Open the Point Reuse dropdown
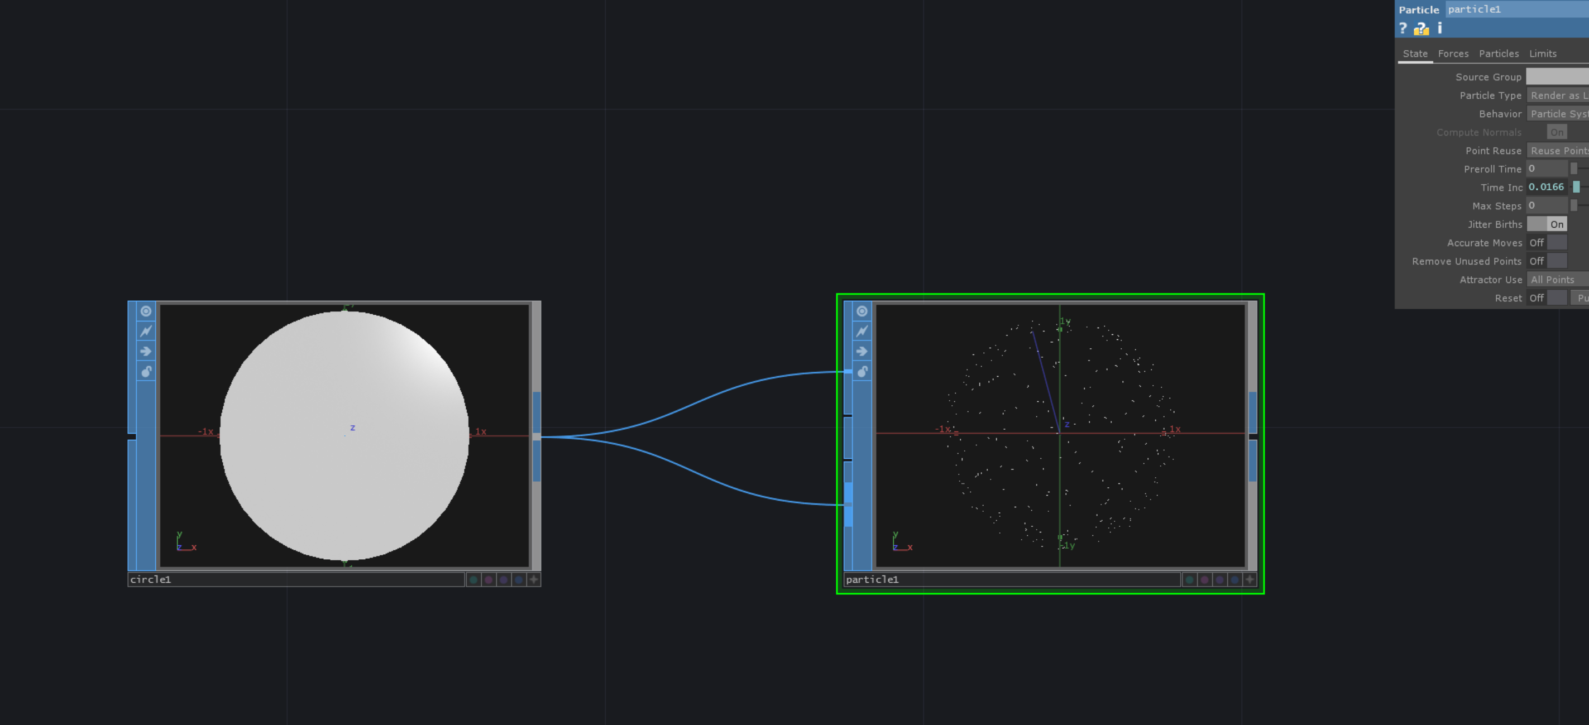Viewport: 1589px width, 725px height. coord(1558,151)
